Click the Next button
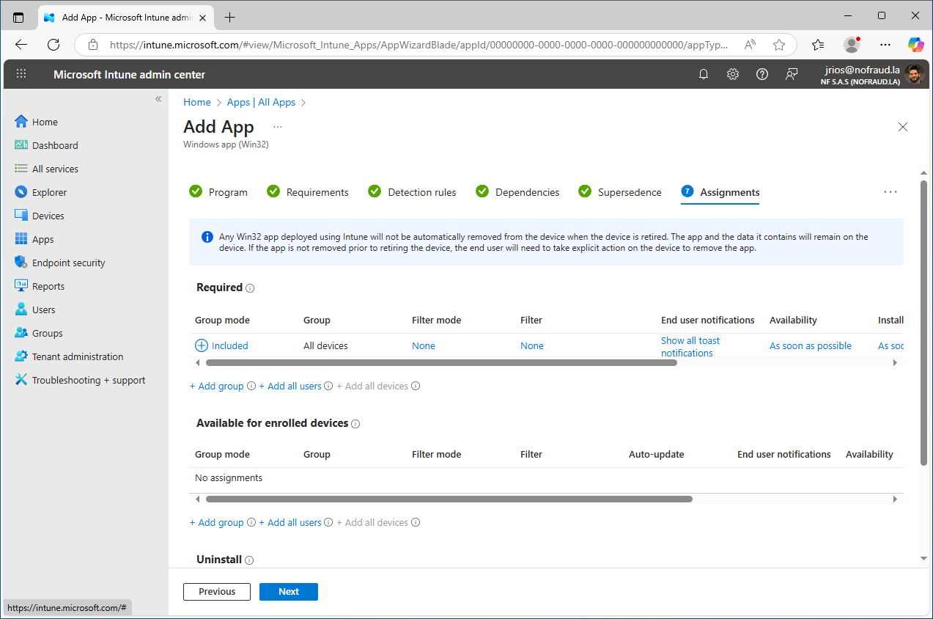This screenshot has width=933, height=619. coord(289,592)
